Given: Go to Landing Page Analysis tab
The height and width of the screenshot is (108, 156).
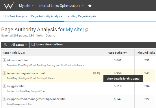Looking at the screenshot, I should (81, 16).
